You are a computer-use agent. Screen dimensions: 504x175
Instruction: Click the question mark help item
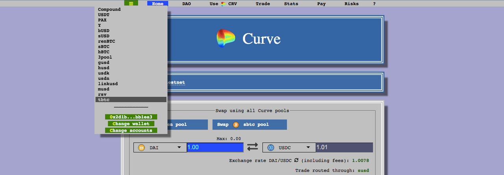click(374, 4)
